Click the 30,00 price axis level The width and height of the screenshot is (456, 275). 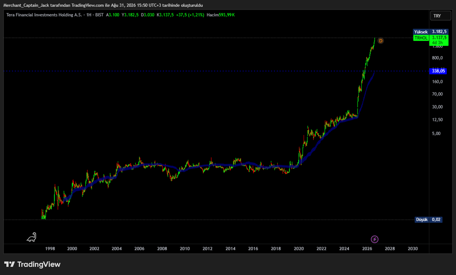(437, 107)
